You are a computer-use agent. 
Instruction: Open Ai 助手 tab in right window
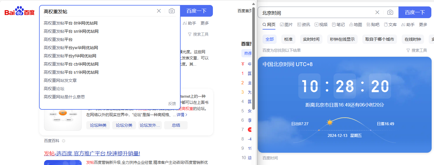tap(408, 25)
